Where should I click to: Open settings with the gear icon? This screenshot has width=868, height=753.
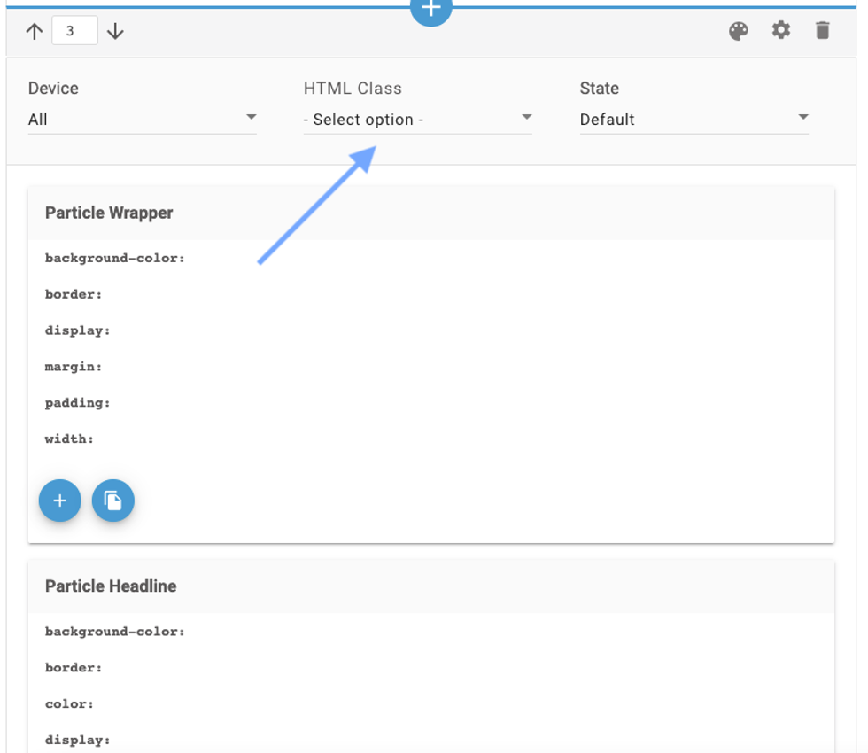click(780, 31)
